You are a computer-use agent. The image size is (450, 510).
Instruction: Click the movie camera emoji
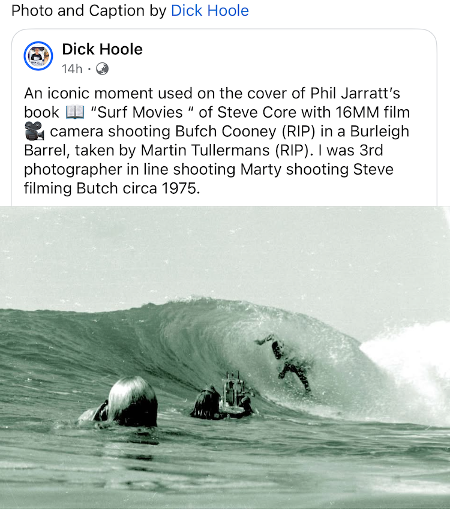[x=34, y=131]
